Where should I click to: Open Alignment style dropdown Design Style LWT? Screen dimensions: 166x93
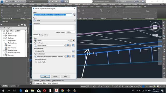[50, 45]
